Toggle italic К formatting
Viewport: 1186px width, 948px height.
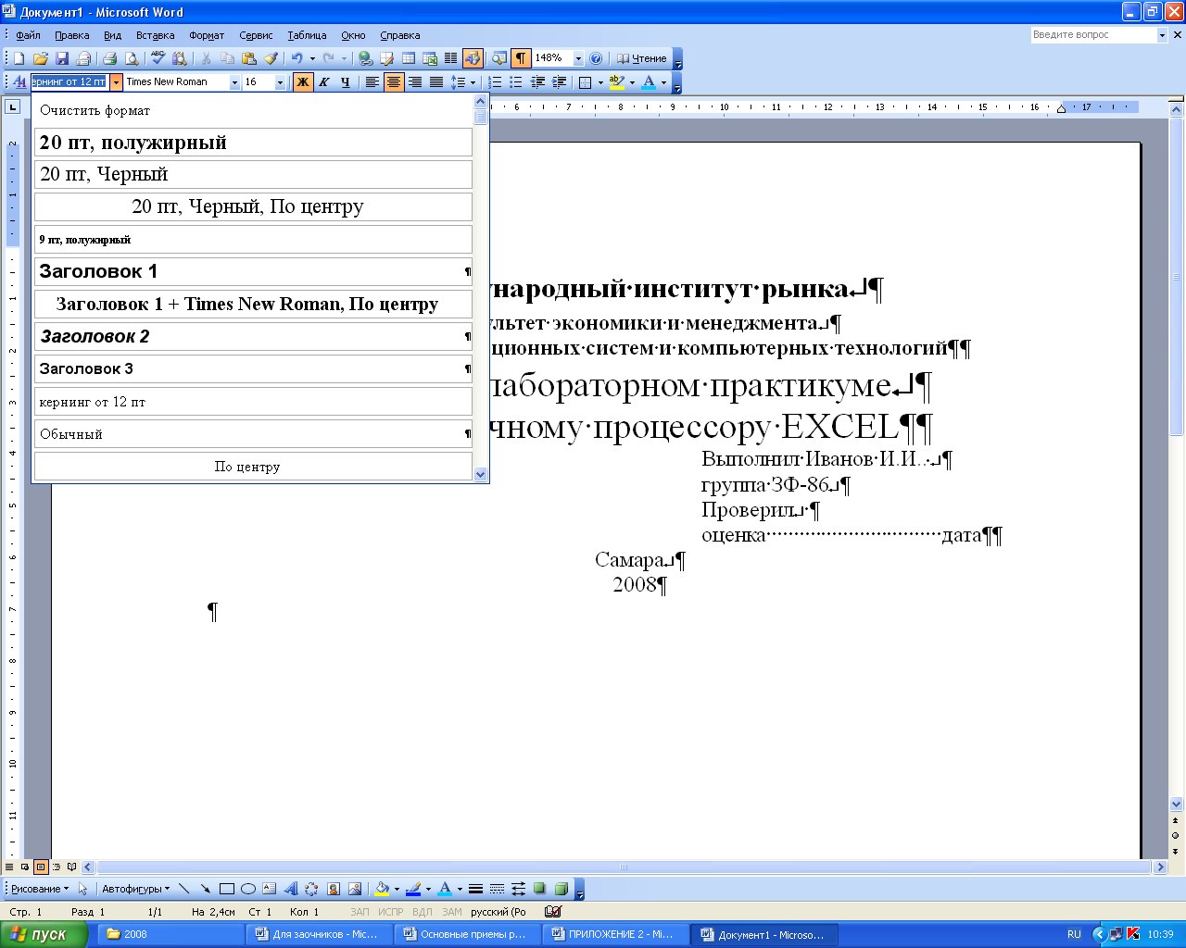coord(324,82)
